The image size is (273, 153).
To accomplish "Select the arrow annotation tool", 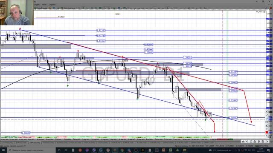I will point(267,119).
